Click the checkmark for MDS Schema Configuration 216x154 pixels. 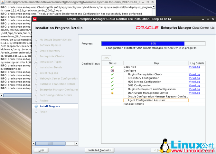112,82
